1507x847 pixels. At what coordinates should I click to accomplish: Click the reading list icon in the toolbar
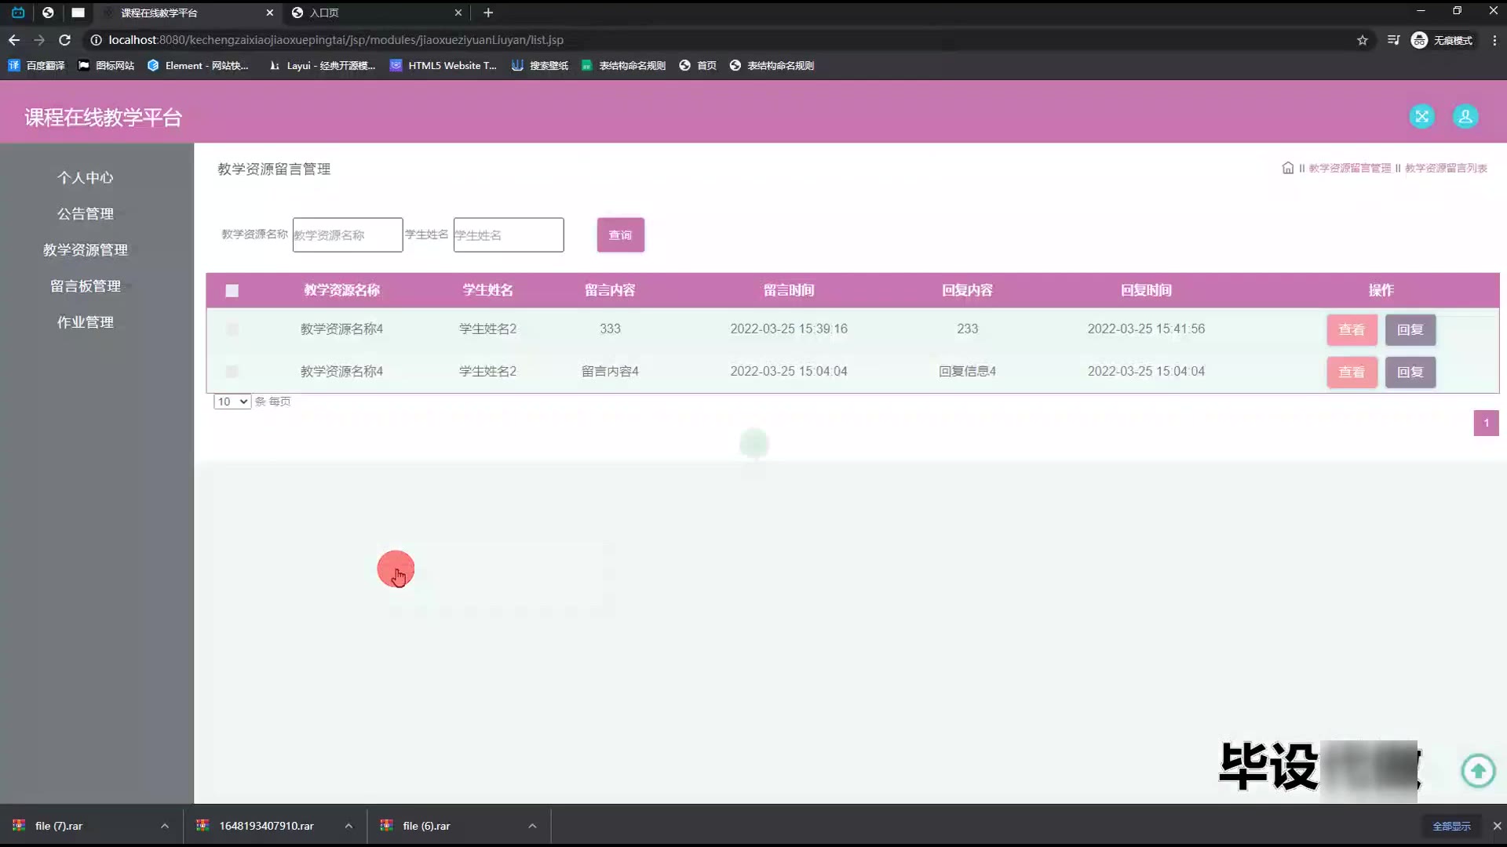pos(1393,40)
